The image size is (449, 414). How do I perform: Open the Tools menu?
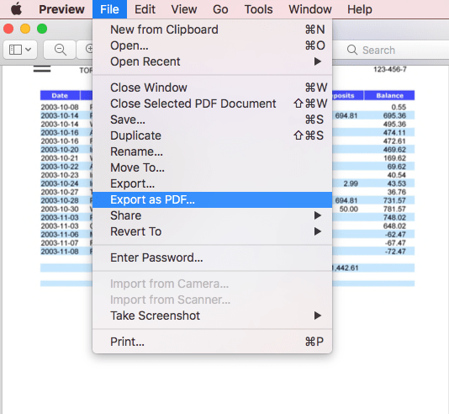click(258, 9)
